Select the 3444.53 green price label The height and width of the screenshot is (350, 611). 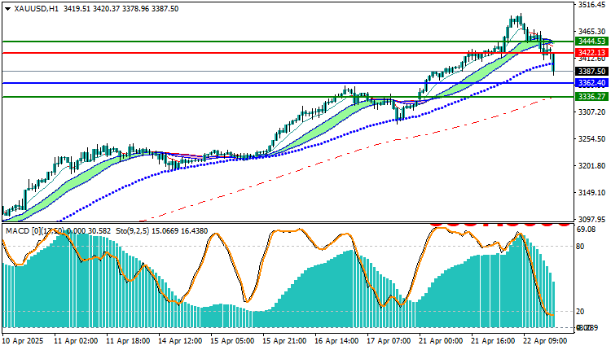pyautogui.click(x=591, y=42)
